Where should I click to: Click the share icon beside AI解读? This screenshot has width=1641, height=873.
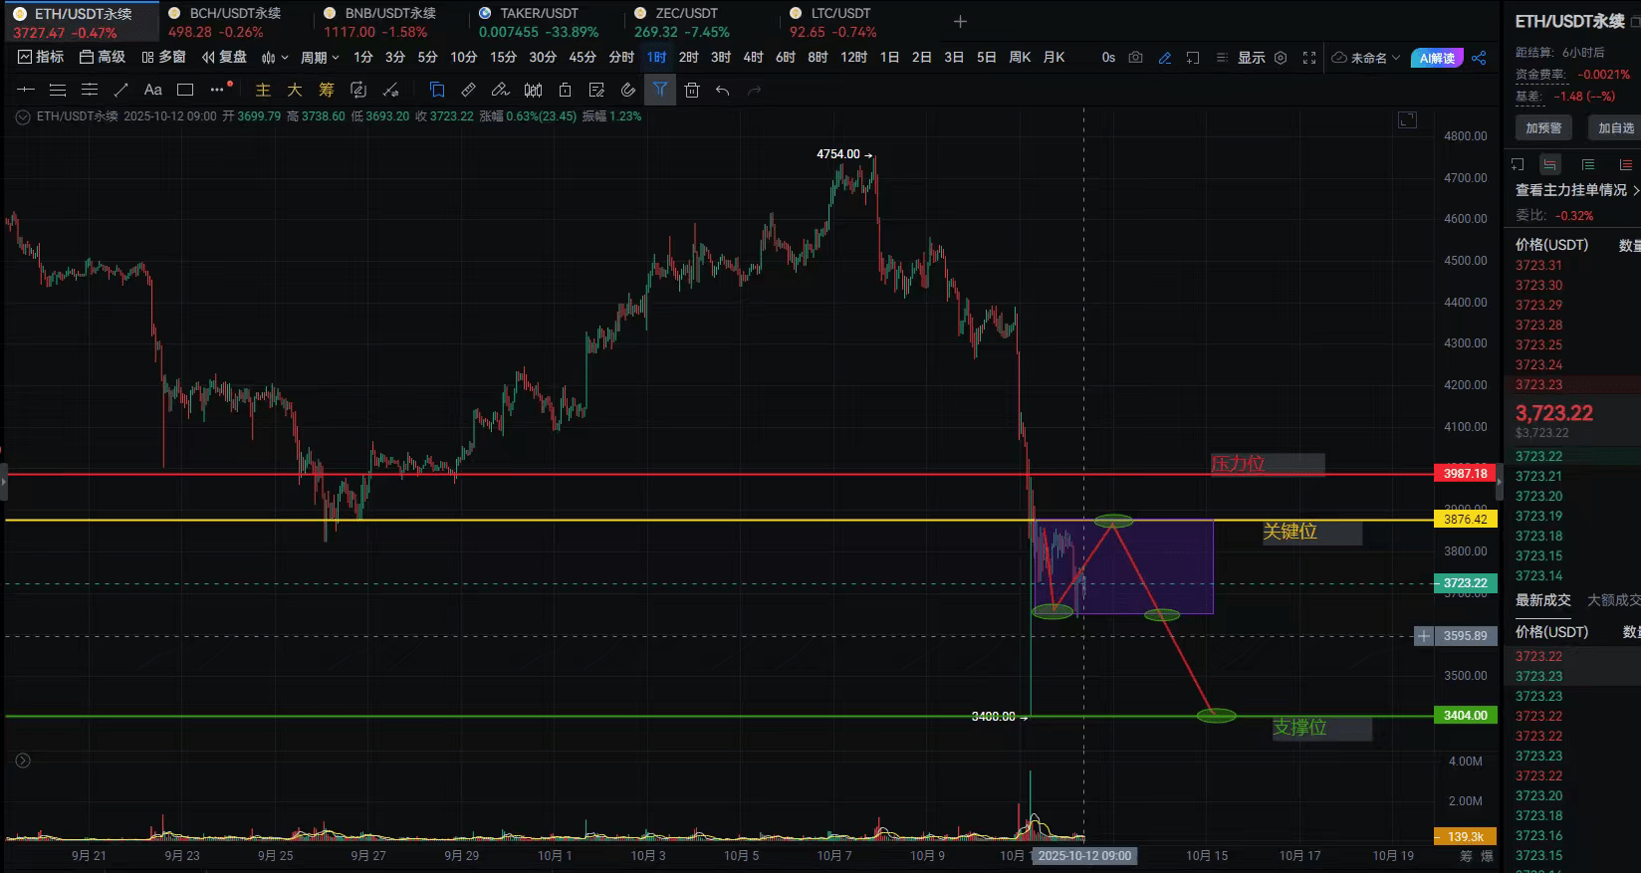(1479, 58)
